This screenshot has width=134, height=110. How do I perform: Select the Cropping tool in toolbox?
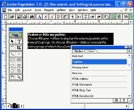(x=19, y=48)
